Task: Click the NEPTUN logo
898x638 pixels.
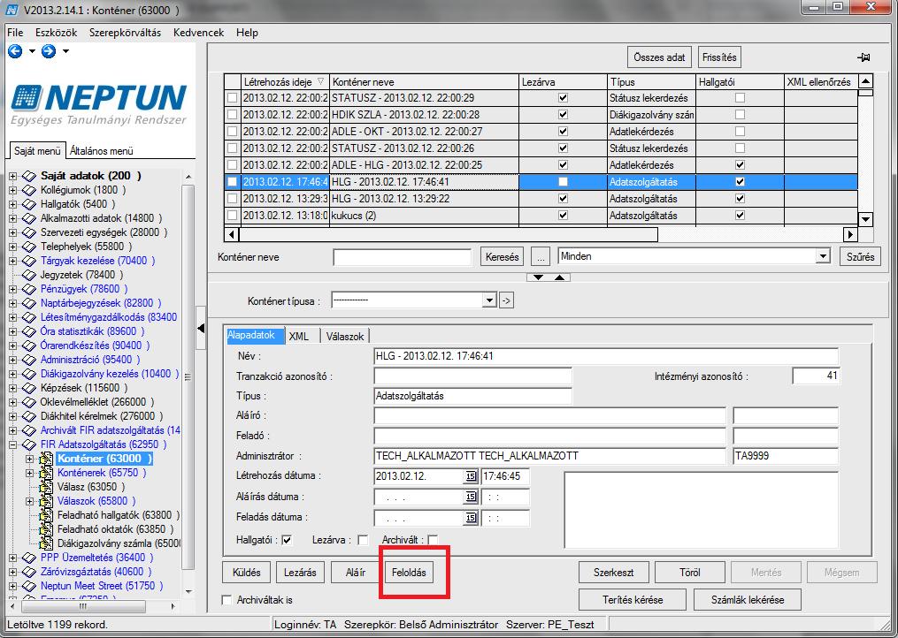Action: tap(99, 104)
